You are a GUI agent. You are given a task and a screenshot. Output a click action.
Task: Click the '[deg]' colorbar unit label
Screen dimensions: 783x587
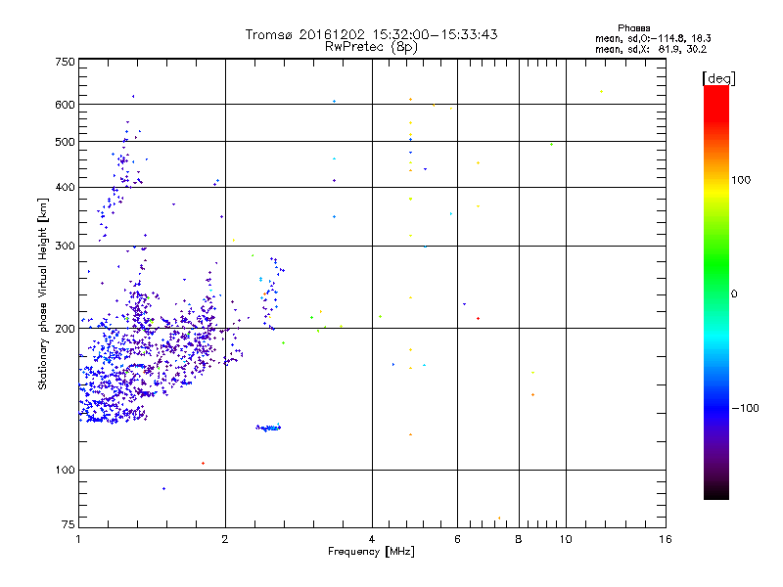[718, 78]
